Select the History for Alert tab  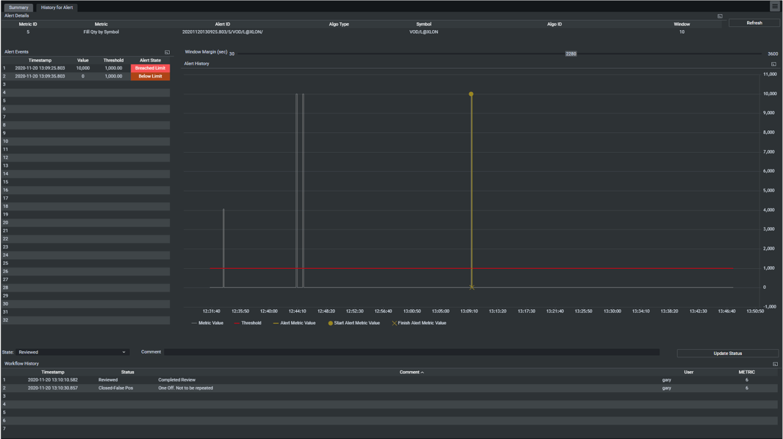57,7
